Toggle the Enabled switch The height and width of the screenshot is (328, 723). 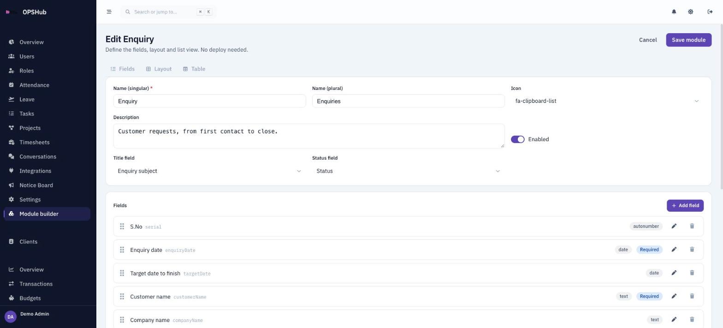[517, 139]
